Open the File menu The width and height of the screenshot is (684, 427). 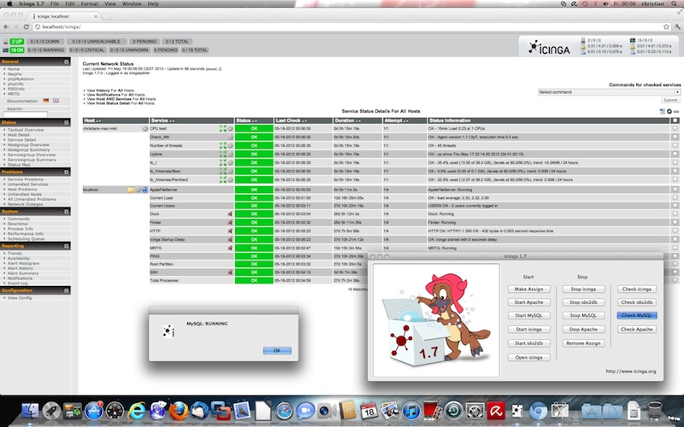click(x=55, y=3)
